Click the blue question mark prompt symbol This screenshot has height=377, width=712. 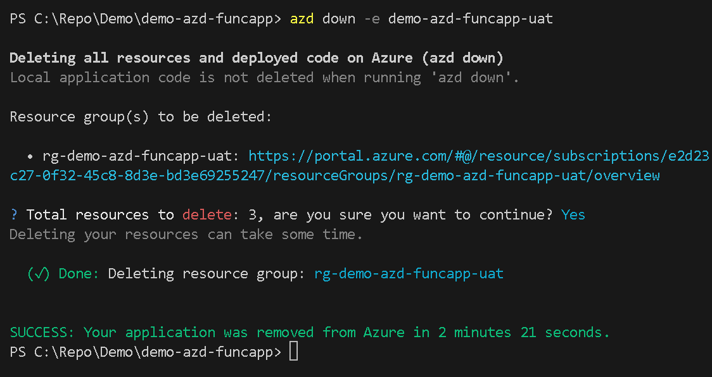pos(14,214)
